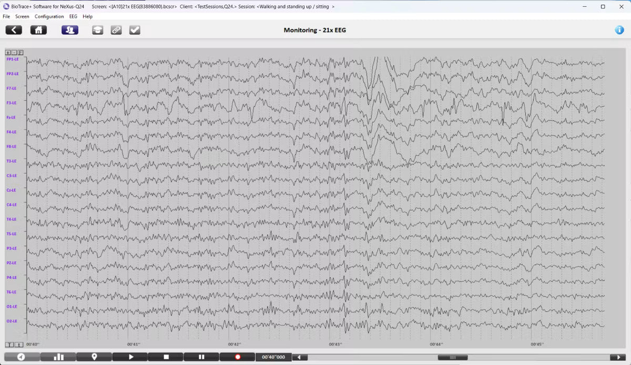Stop the session with stop button
Screen dimensions: 631x365
coord(166,357)
